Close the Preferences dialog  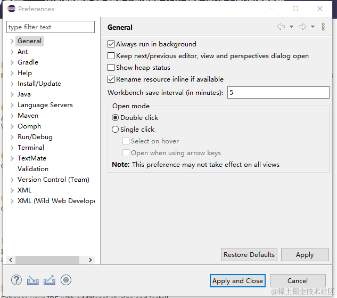(x=320, y=9)
